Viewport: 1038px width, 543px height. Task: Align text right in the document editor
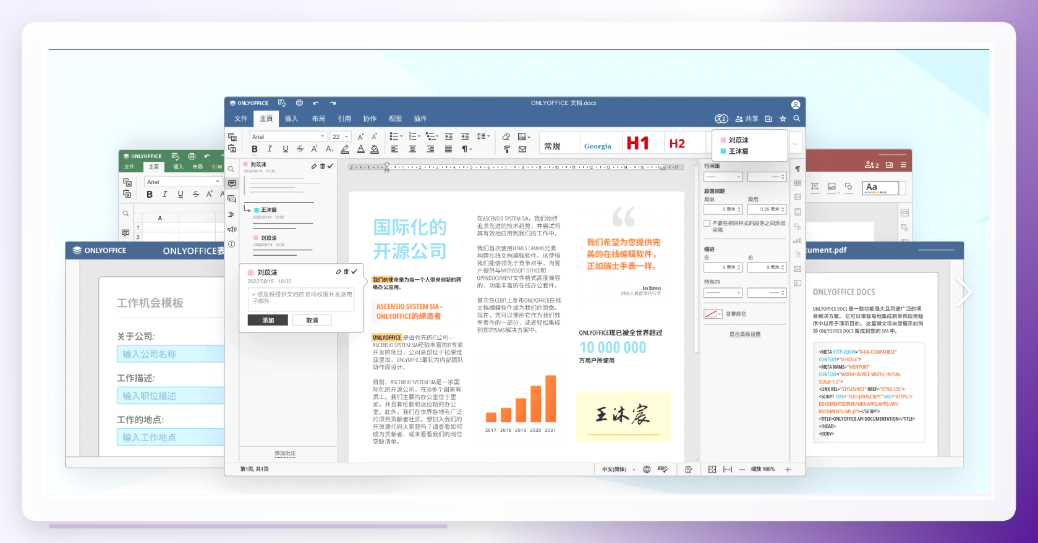point(430,149)
